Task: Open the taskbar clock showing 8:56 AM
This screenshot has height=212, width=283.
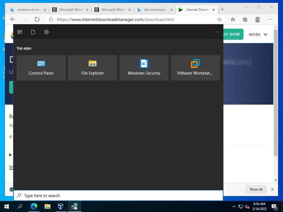Action: click(x=259, y=206)
